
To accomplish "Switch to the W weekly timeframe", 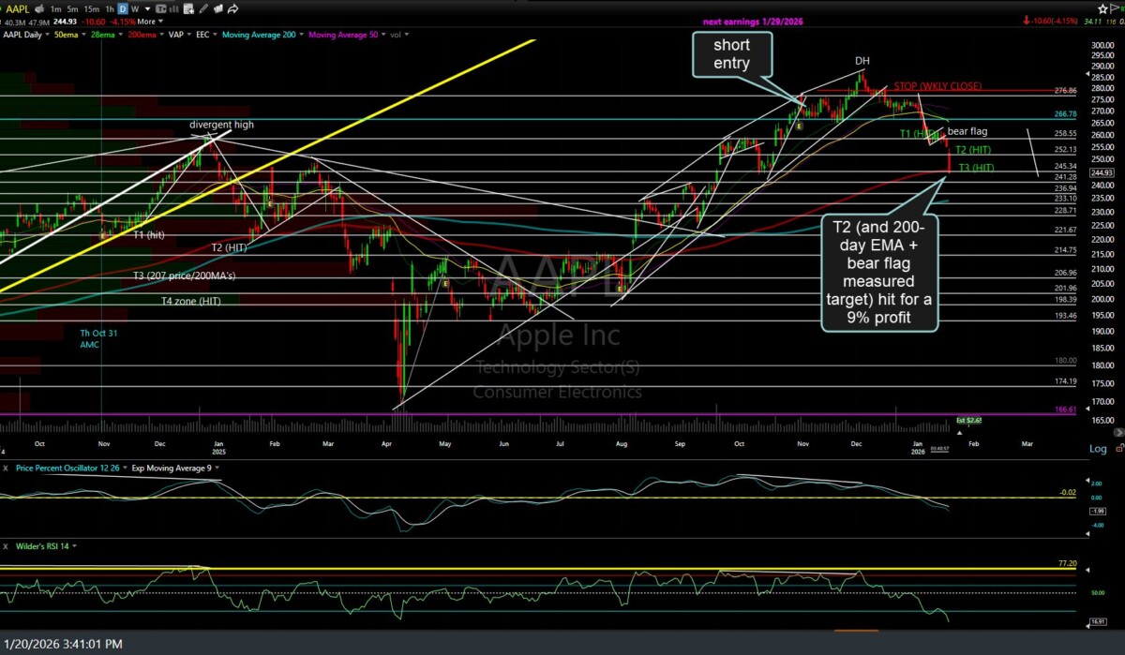I will (x=136, y=8).
